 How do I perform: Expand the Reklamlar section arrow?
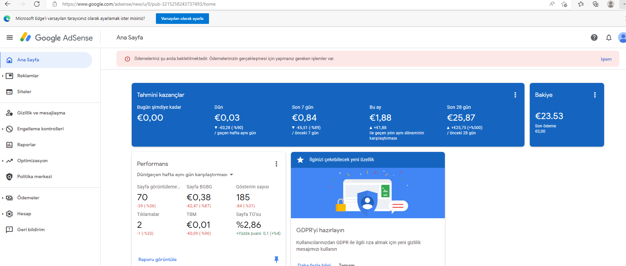tap(3, 76)
